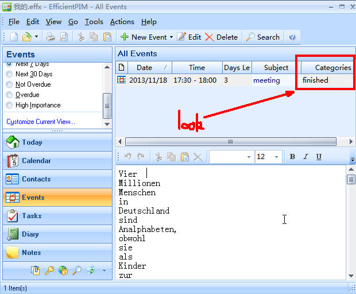Click the Bold formatting button

click(x=293, y=157)
